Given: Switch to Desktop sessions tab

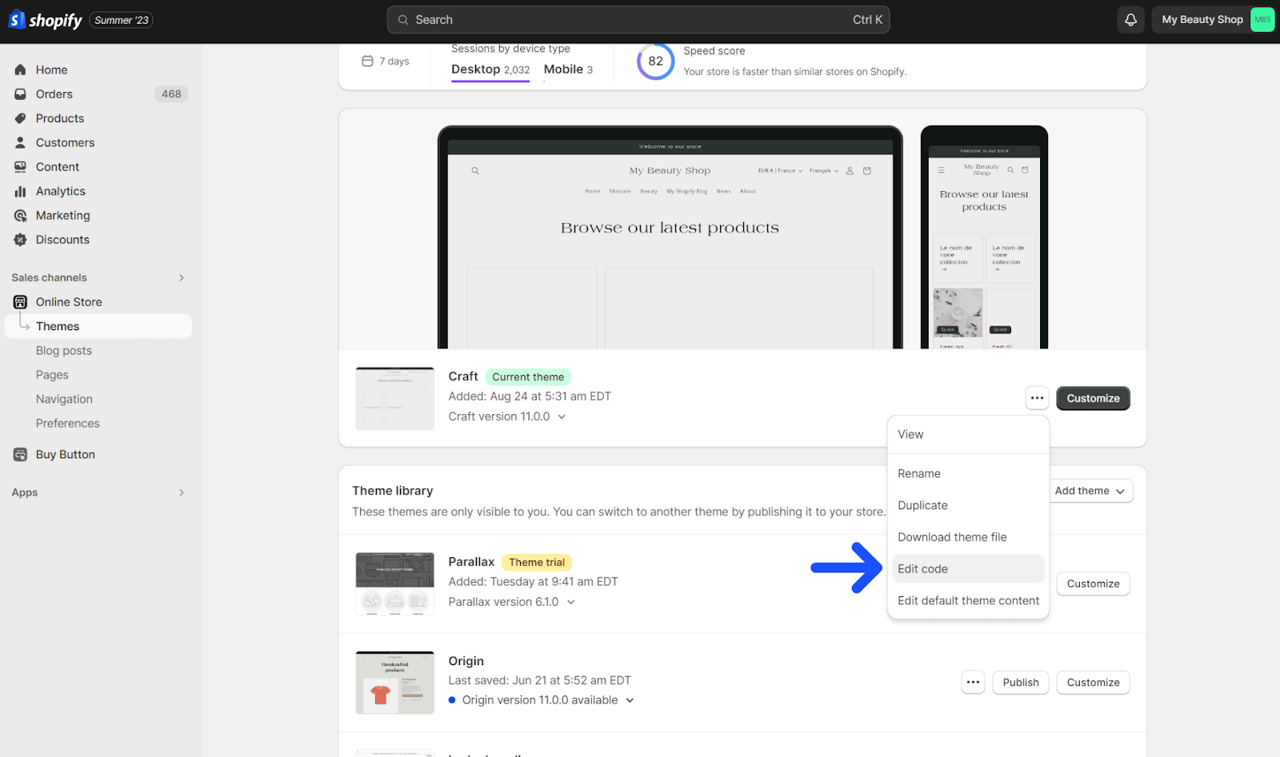Looking at the screenshot, I should (x=490, y=70).
